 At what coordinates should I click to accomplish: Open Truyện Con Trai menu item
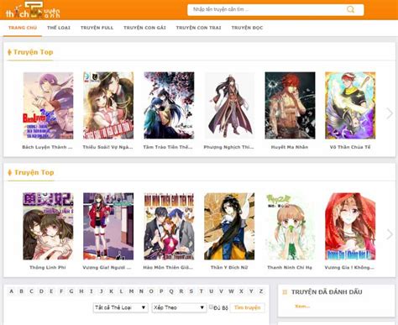[x=198, y=28]
